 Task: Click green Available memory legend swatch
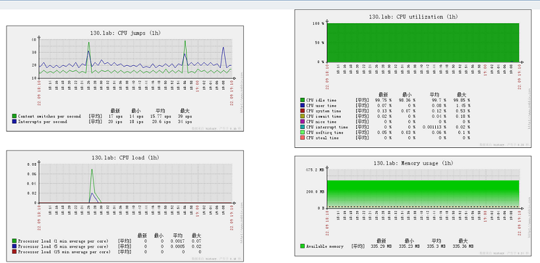click(x=302, y=247)
